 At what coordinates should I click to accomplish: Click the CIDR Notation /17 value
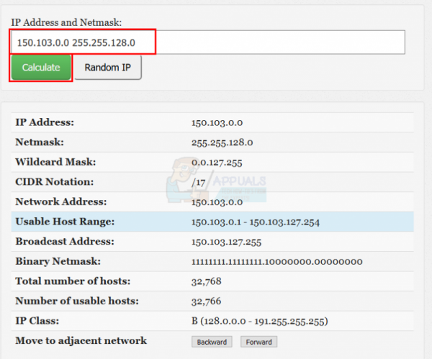199,183
